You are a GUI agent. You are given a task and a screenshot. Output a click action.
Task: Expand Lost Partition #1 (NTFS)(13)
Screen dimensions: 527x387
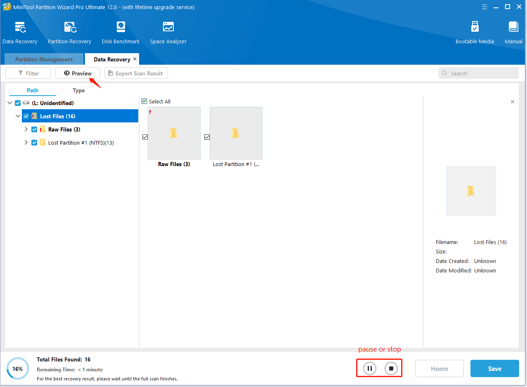[x=26, y=142]
